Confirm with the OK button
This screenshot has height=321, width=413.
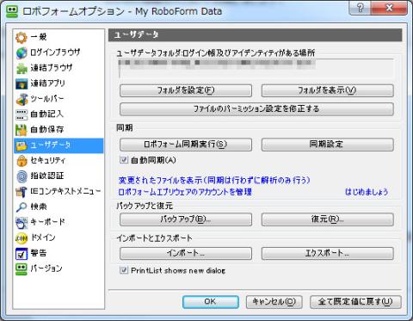(211, 302)
